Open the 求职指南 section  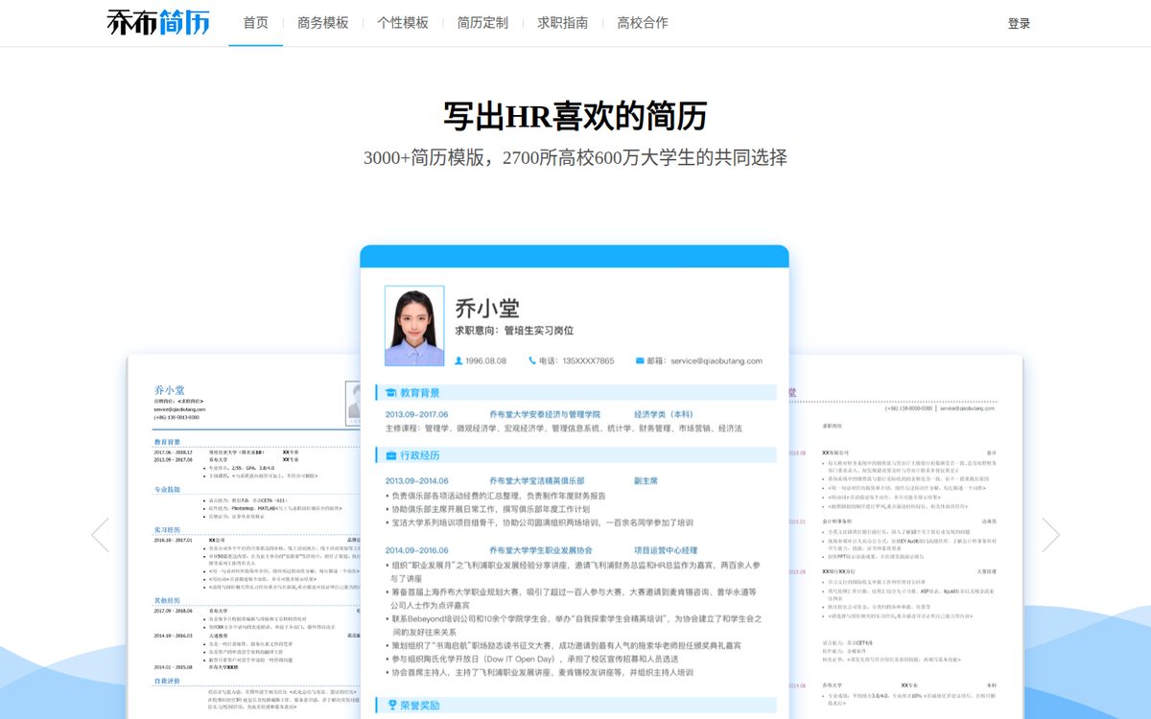(x=562, y=23)
